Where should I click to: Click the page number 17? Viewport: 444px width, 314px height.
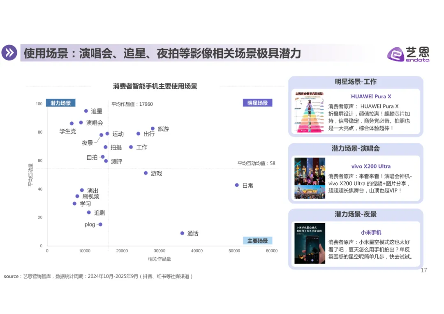pos(423,270)
